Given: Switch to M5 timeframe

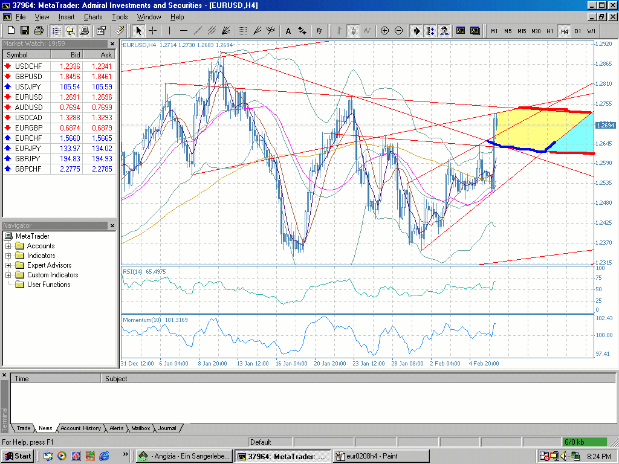Looking at the screenshot, I should tap(508, 31).
